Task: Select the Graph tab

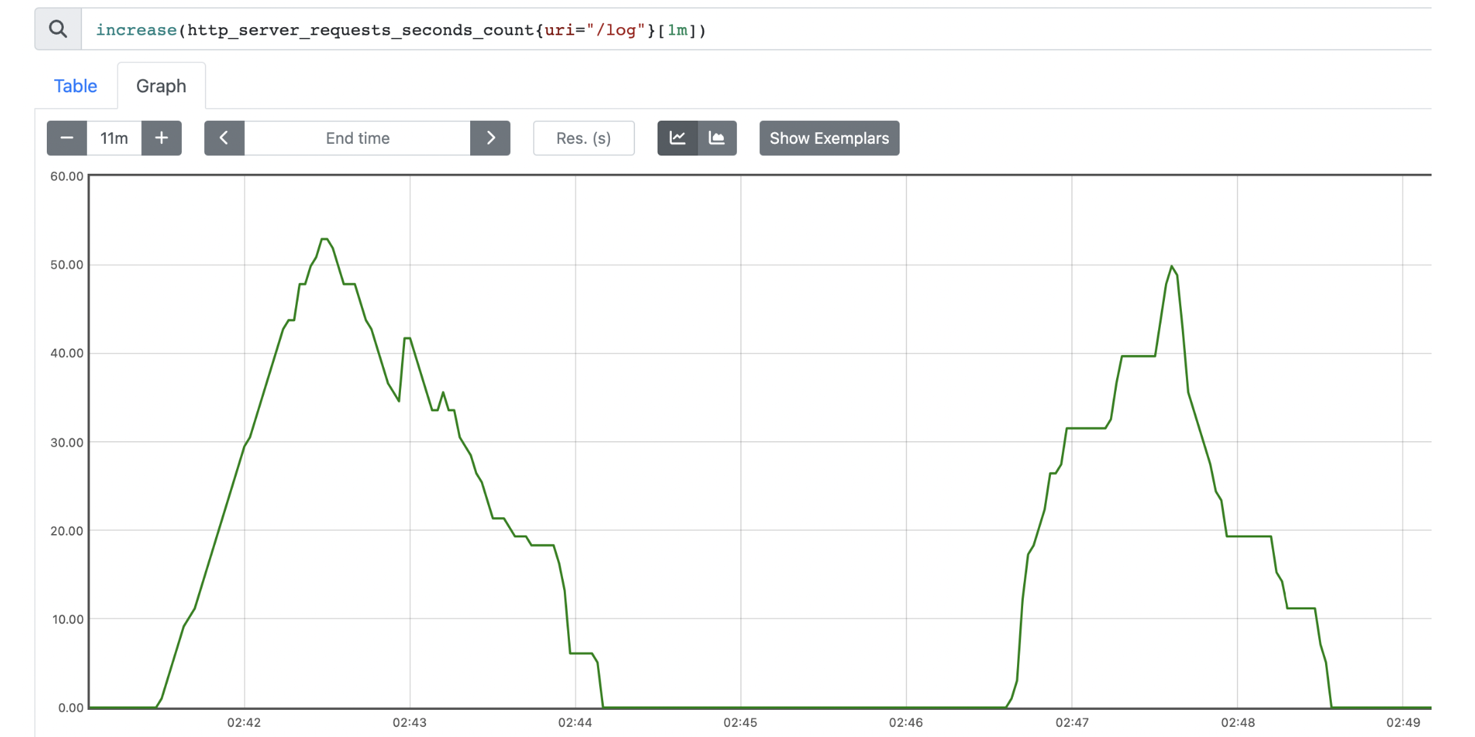Action: tap(161, 86)
